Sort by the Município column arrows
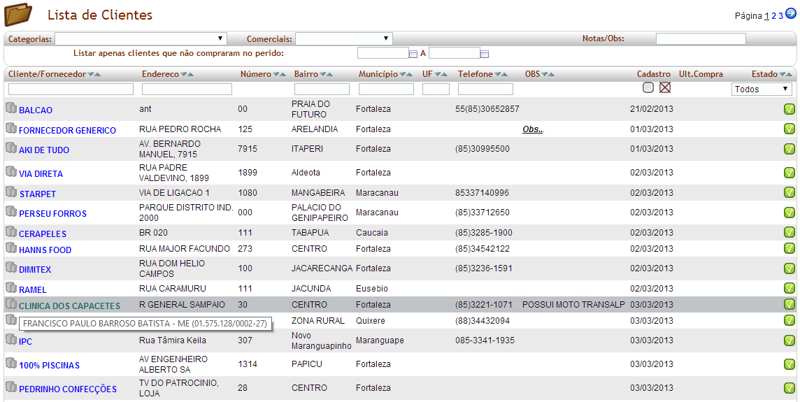The height and width of the screenshot is (402, 800). click(x=406, y=74)
